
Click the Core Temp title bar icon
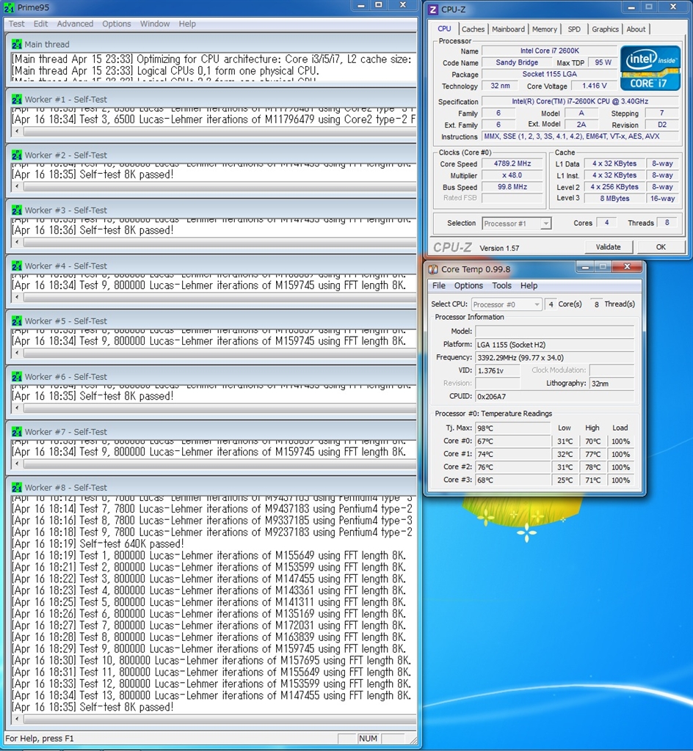click(x=433, y=269)
